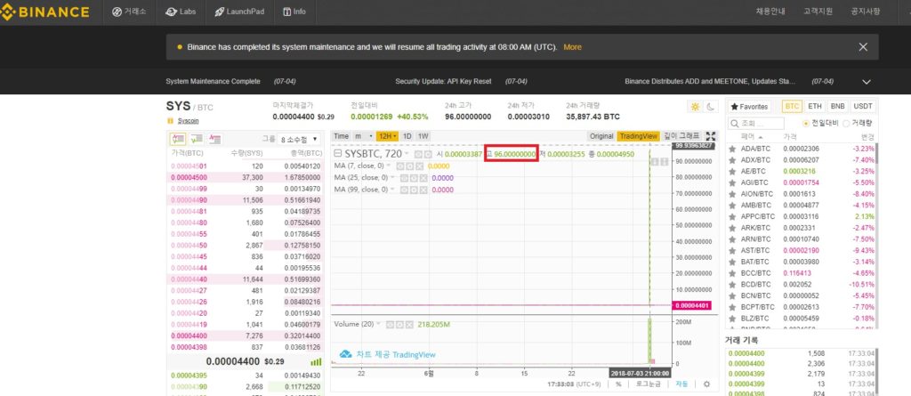Select the 전일대비 radio option
The width and height of the screenshot is (911, 396).
point(806,124)
